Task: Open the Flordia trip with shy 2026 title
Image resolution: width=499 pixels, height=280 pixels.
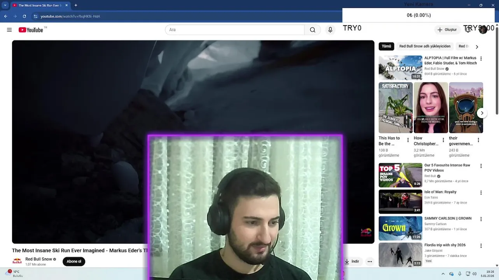Action: (x=445, y=245)
